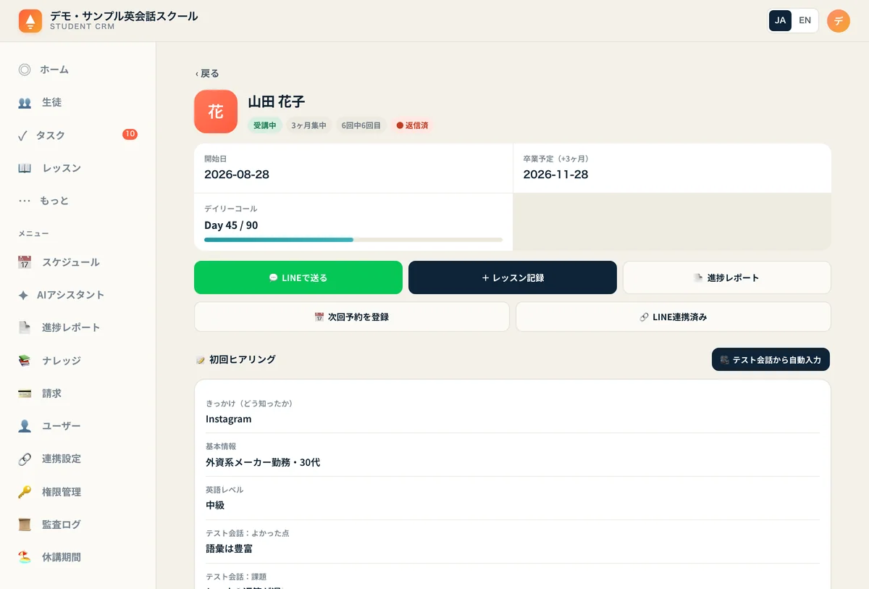The height and width of the screenshot is (589, 869).
Task: Click the ホーム circle icon
Action: (x=25, y=70)
